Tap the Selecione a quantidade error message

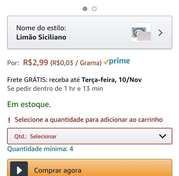pyautogui.click(x=88, y=120)
